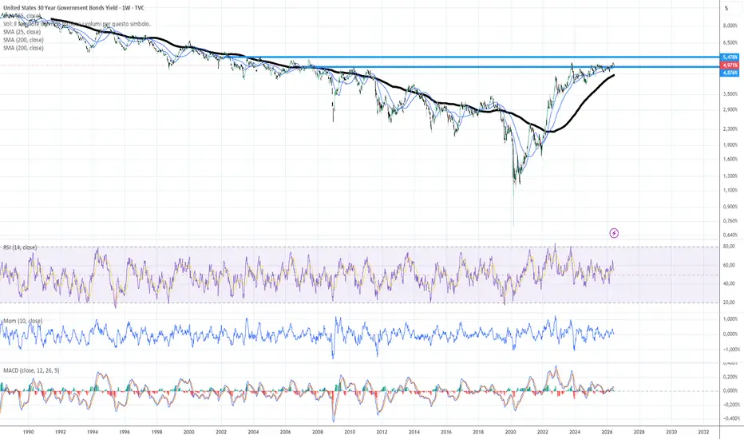Click the 3,500% price axis label
The image size is (744, 439).
pyautogui.click(x=730, y=94)
